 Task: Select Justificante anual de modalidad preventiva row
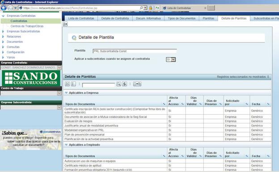[167, 126]
